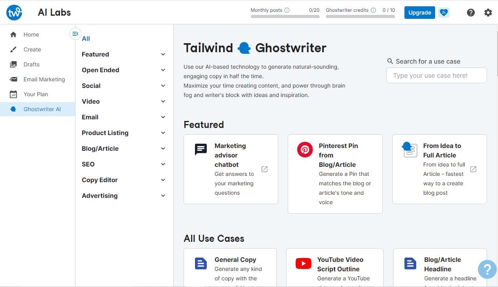This screenshot has width=498, height=287.
Task: Go to Email Marketing in sidebar
Action: pyautogui.click(x=44, y=79)
